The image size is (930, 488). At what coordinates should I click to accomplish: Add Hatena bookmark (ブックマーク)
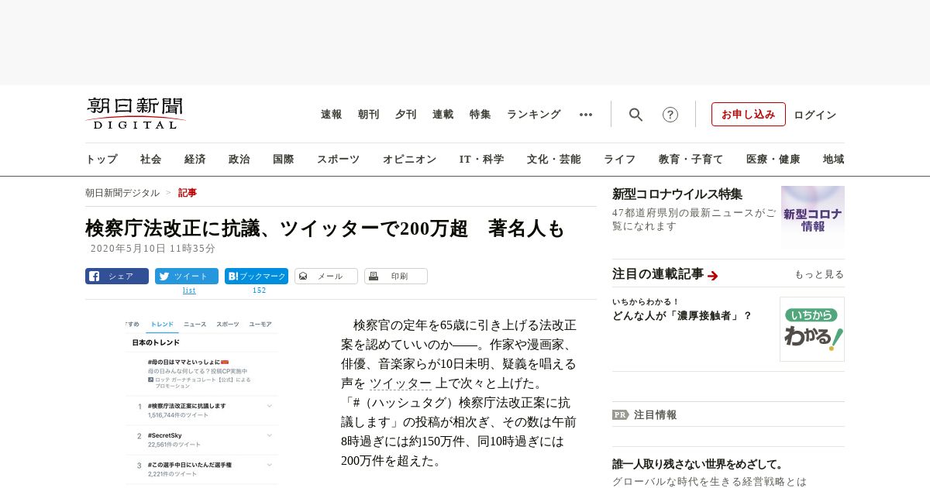click(257, 276)
